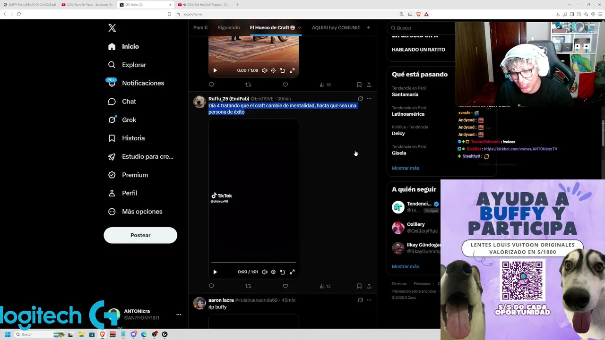Like Ruffu_25 post with 12 views

click(285, 286)
